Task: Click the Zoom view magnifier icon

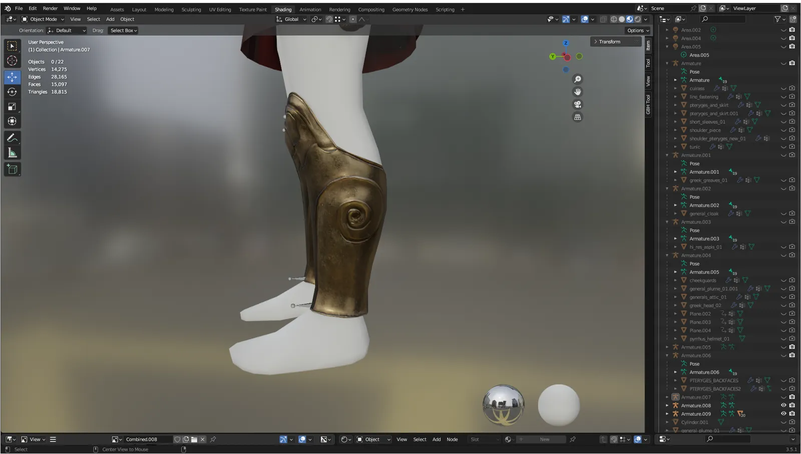Action: pos(578,79)
